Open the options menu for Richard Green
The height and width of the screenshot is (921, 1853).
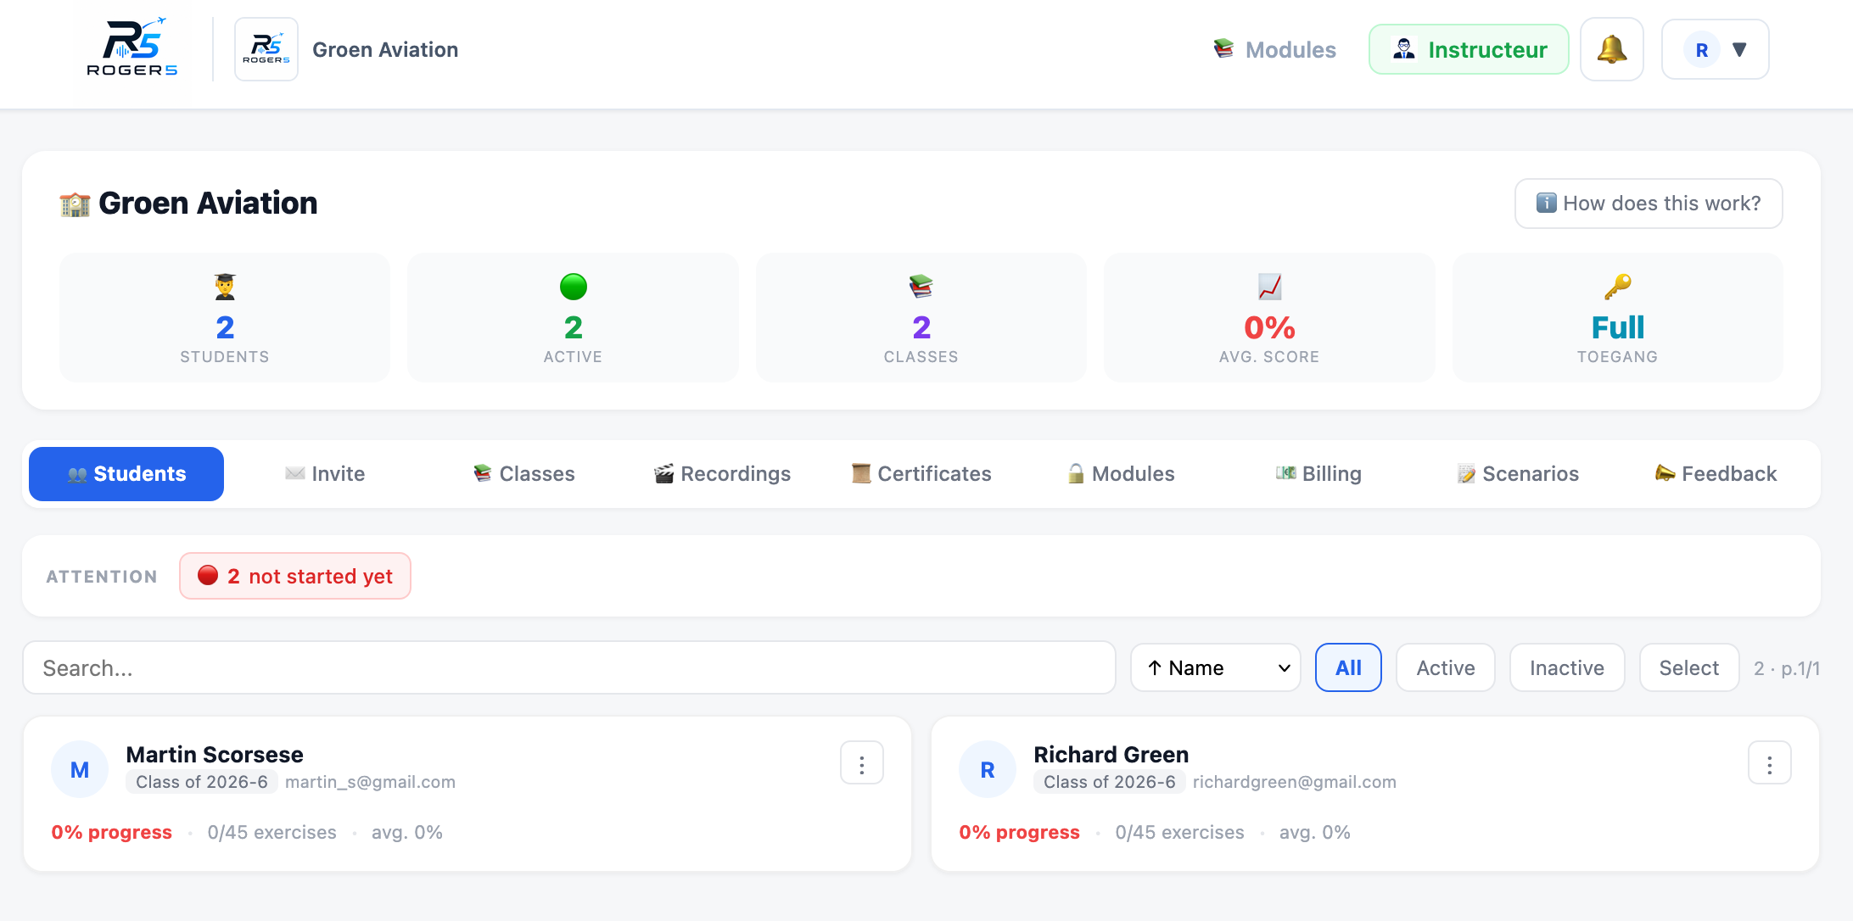point(1770,763)
